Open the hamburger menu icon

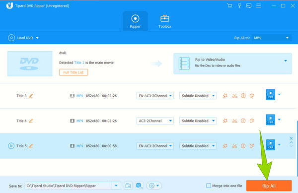point(258,5)
